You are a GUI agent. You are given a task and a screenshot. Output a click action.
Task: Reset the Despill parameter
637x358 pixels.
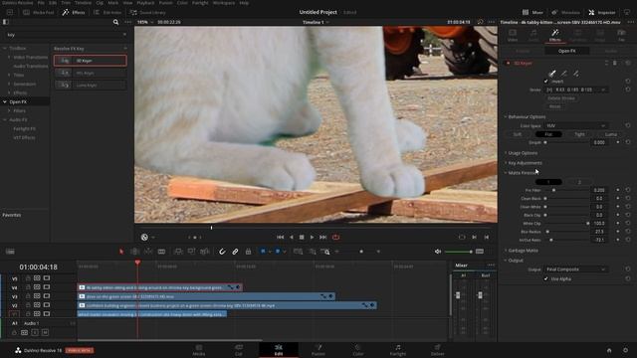tap(628, 142)
